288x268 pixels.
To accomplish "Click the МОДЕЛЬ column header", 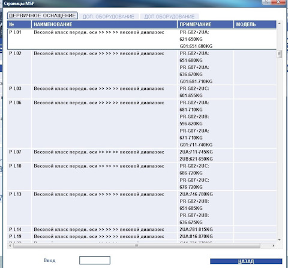I will coord(255,25).
